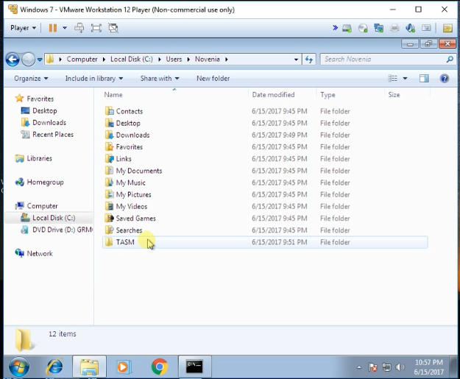Open the Windows Start menu

click(19, 366)
